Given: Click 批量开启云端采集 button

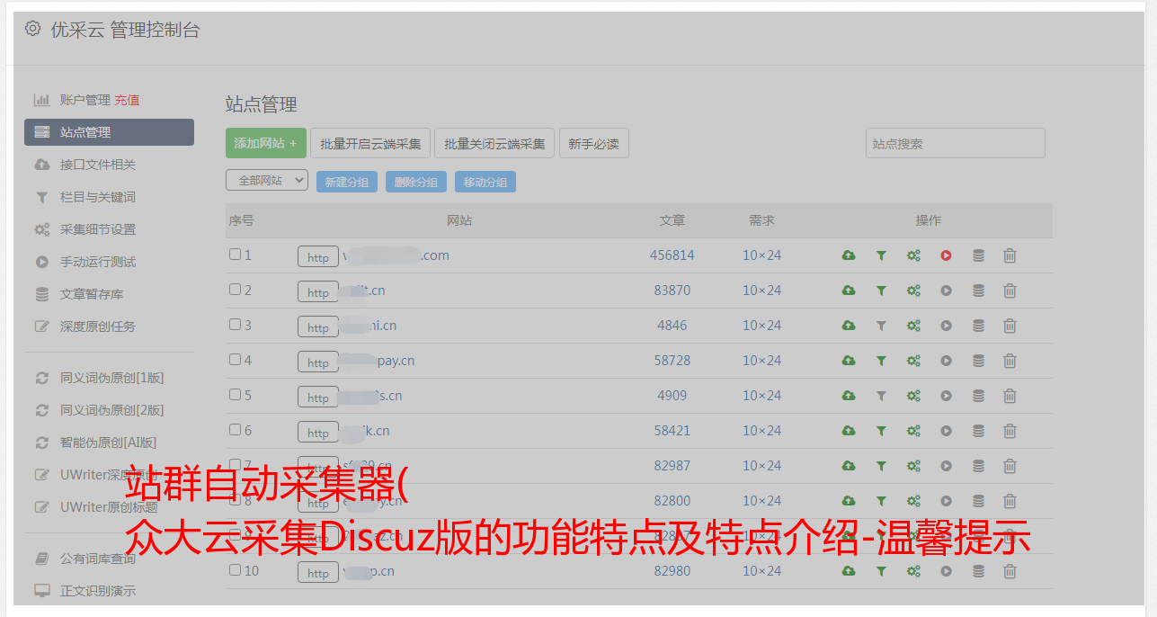Looking at the screenshot, I should 370,143.
